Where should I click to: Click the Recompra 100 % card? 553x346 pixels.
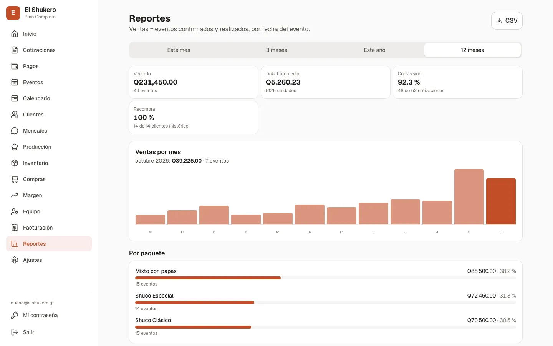click(194, 118)
